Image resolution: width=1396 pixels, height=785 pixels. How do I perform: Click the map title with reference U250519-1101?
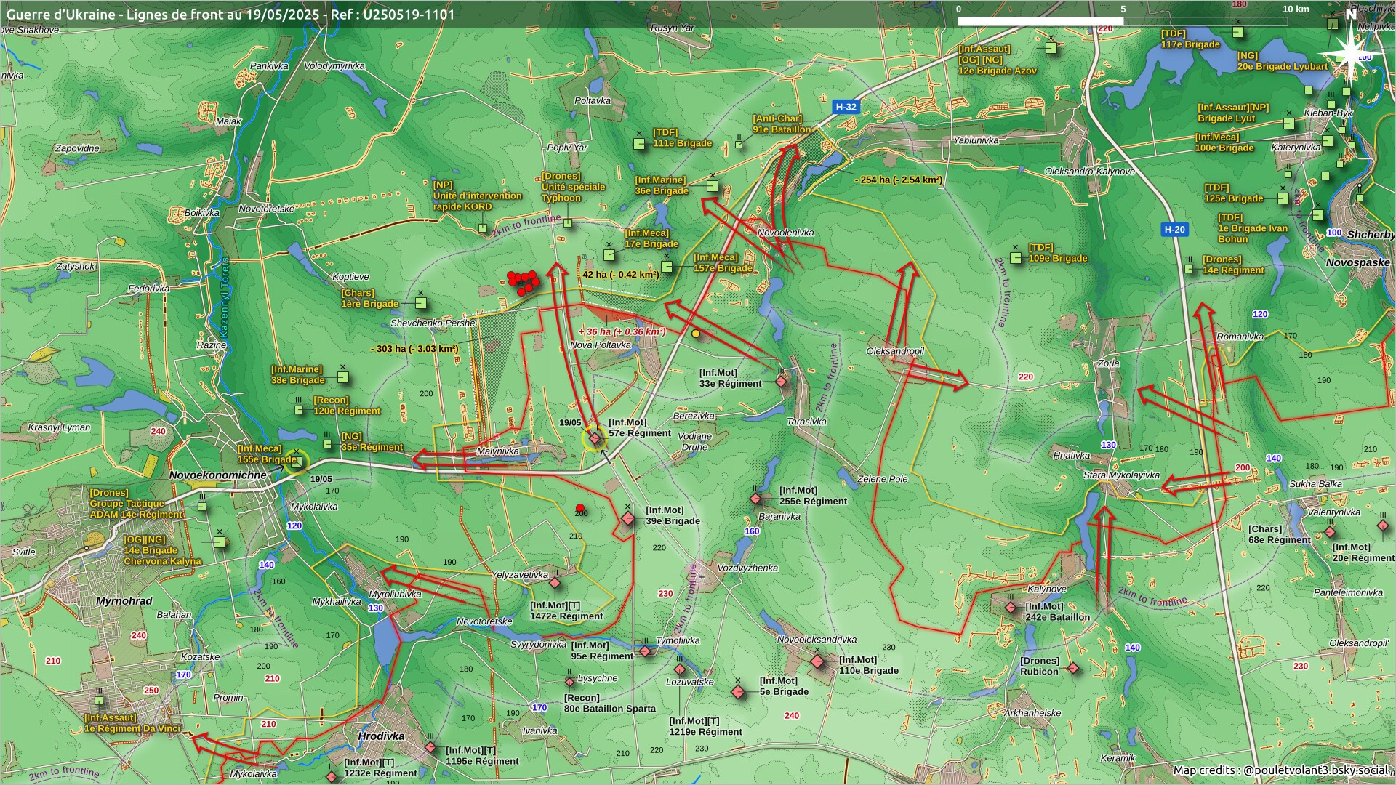point(230,14)
